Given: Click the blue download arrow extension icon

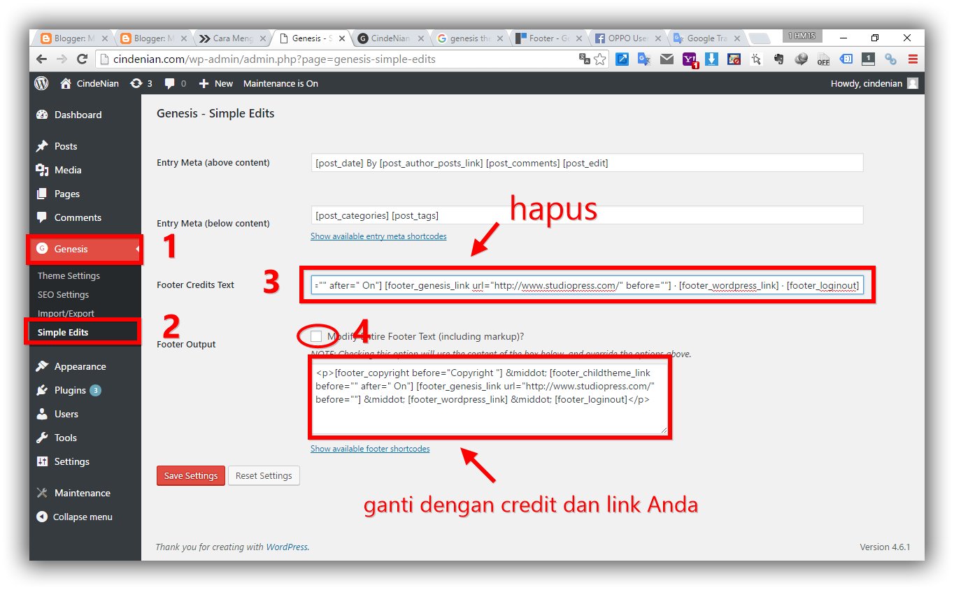Looking at the screenshot, I should (x=711, y=59).
